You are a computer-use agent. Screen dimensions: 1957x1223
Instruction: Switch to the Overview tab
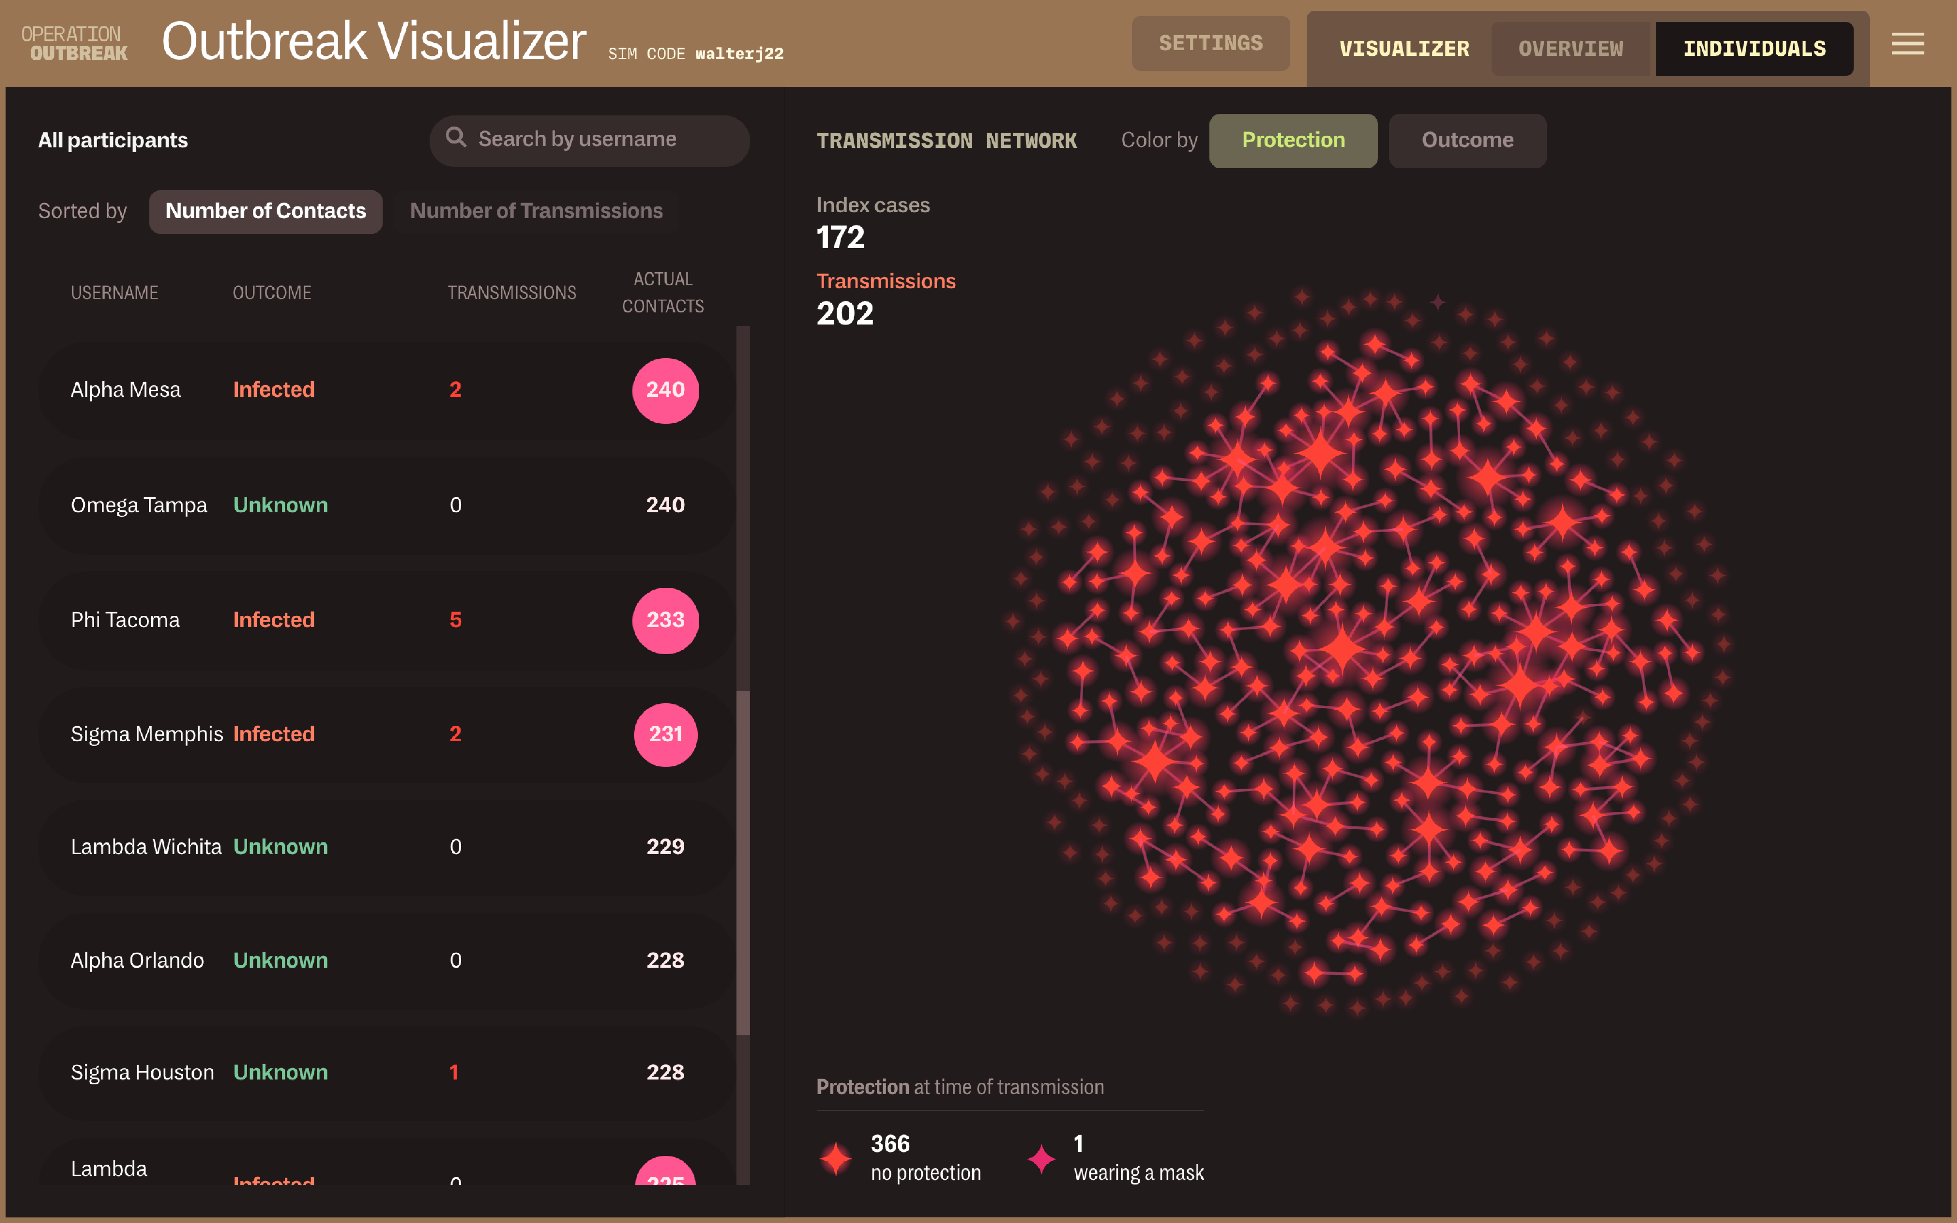pos(1570,49)
